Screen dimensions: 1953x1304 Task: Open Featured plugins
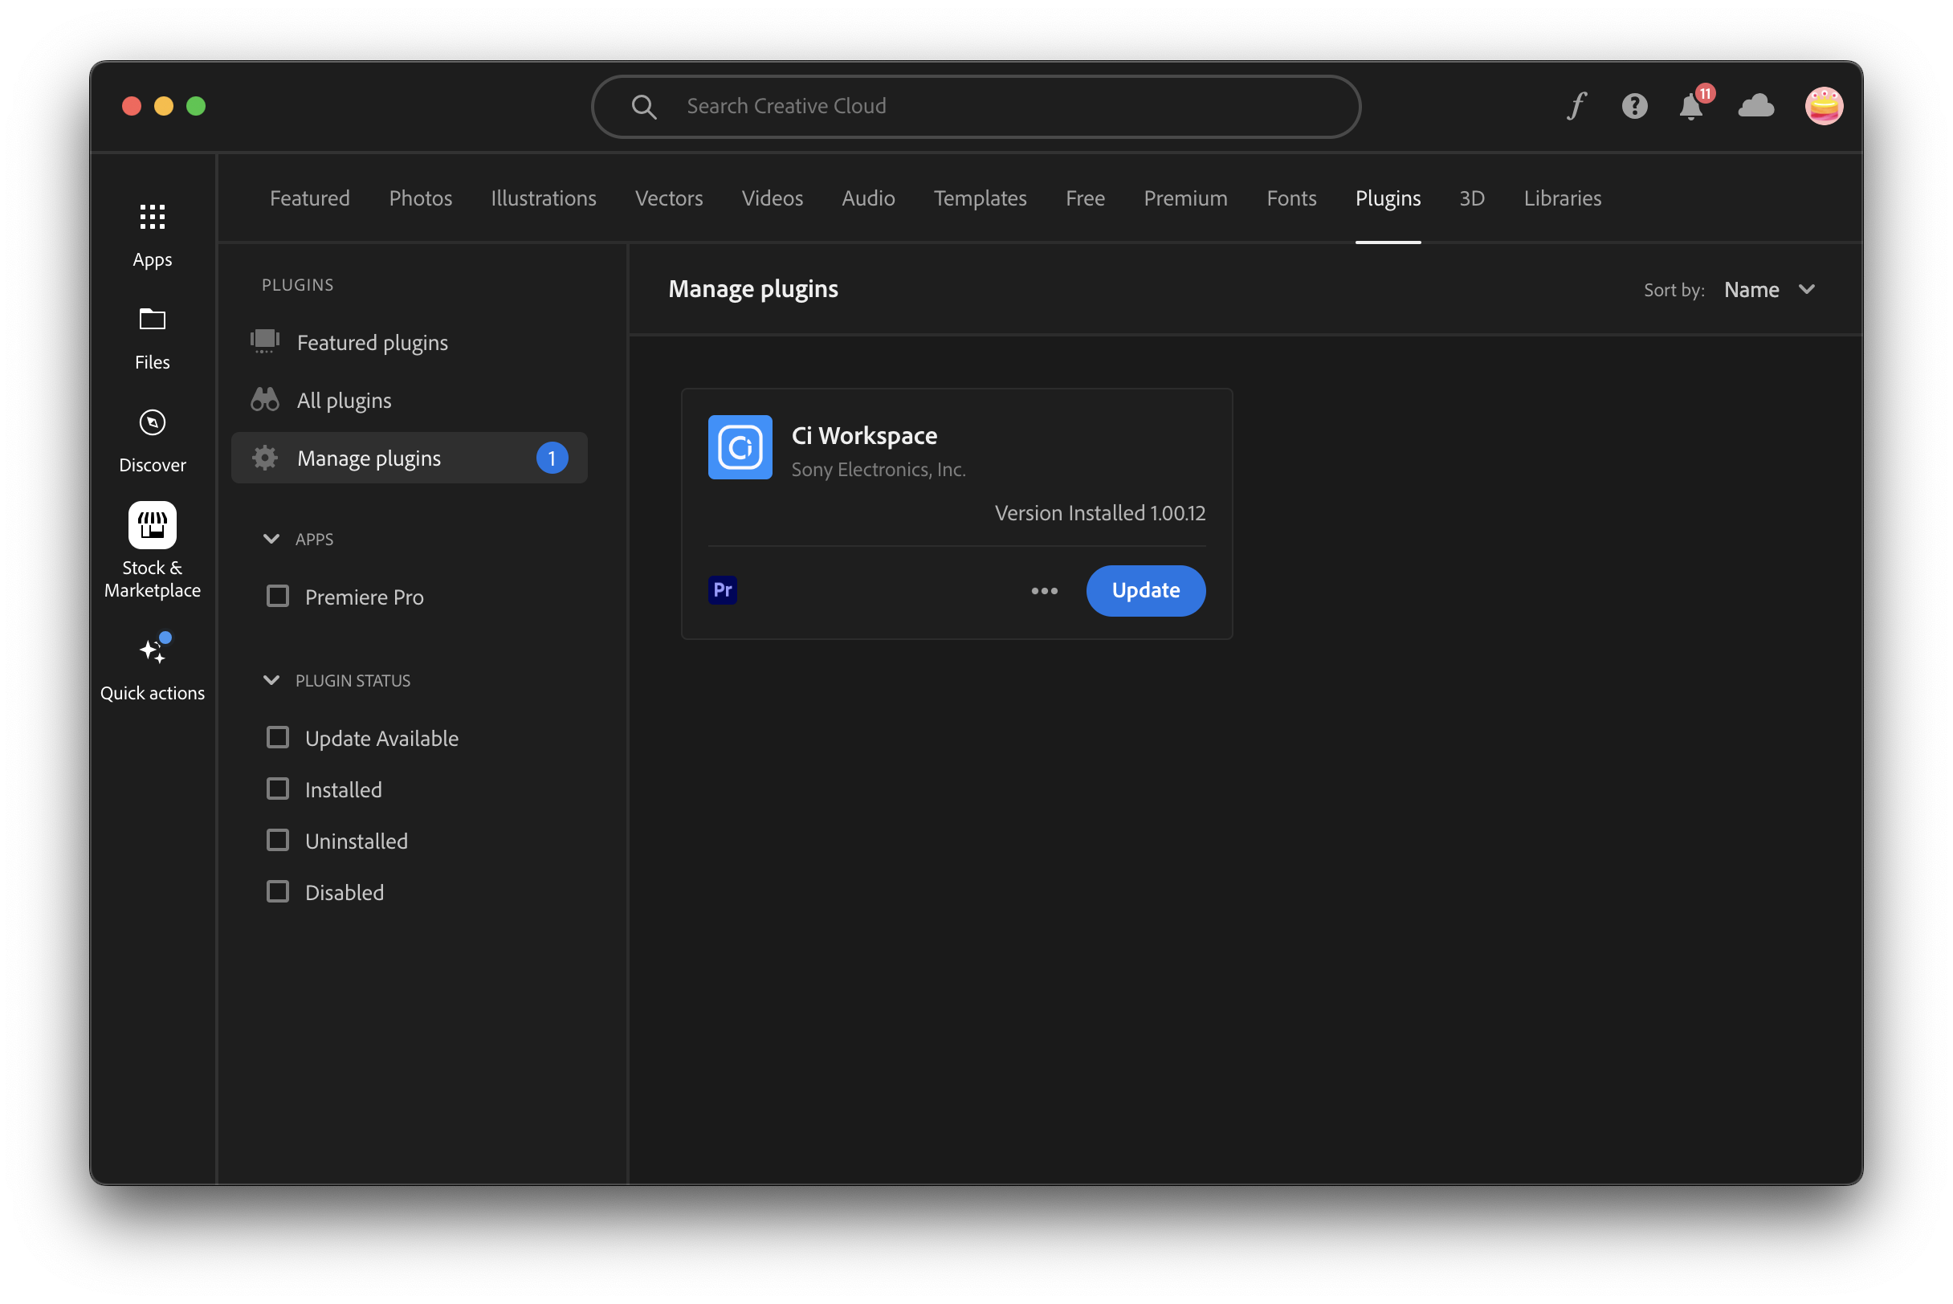pyautogui.click(x=372, y=343)
